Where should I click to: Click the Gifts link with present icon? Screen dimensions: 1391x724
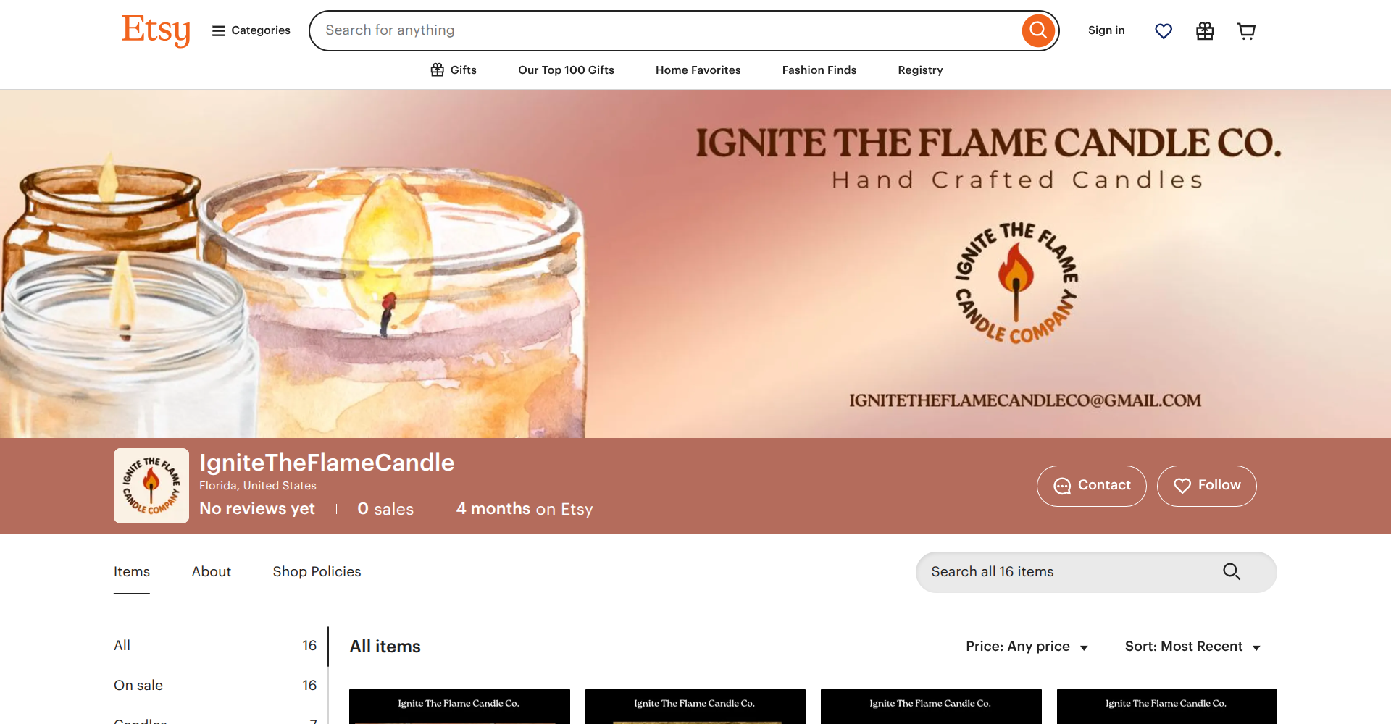pyautogui.click(x=454, y=70)
